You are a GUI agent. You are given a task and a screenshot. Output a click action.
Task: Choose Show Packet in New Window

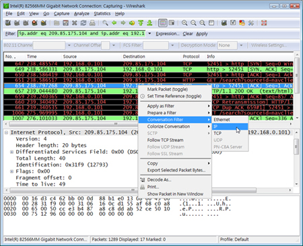pyautogui.click(x=175, y=194)
